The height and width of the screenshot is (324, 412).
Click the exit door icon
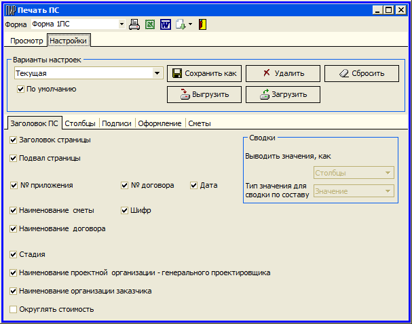(203, 24)
